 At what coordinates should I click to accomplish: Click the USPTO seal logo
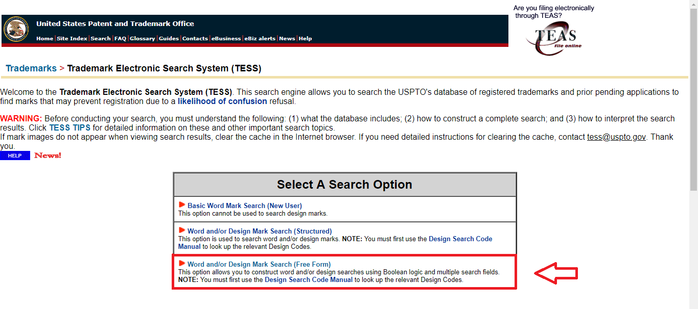[16, 29]
